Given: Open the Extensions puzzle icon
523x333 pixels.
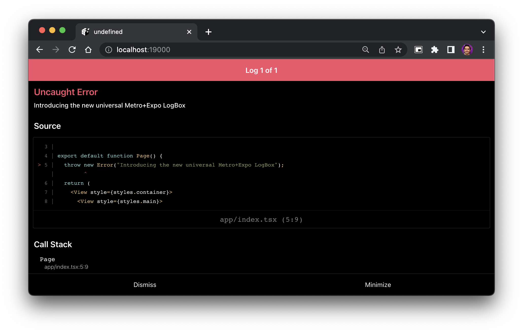Looking at the screenshot, I should [434, 50].
